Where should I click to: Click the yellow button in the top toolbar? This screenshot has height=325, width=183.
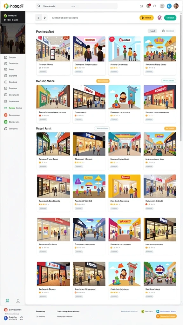tap(146, 18)
